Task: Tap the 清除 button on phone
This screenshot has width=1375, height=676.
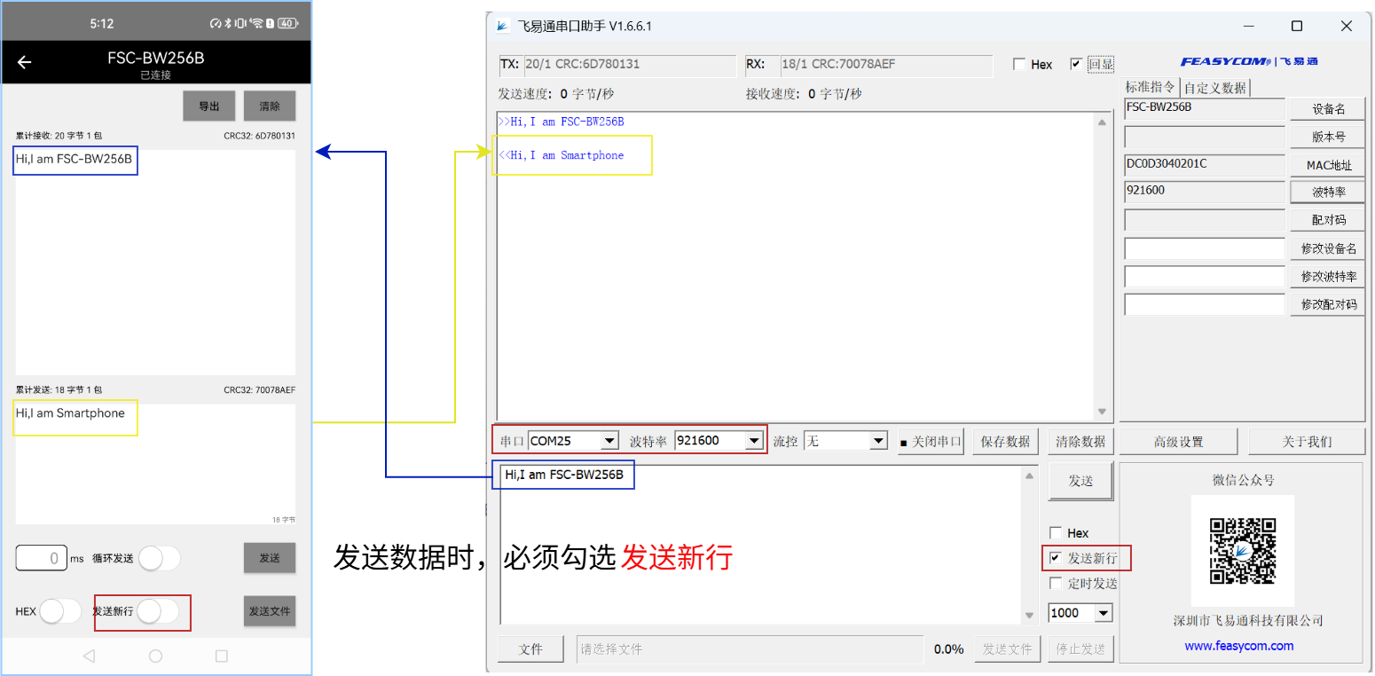Action: (270, 106)
